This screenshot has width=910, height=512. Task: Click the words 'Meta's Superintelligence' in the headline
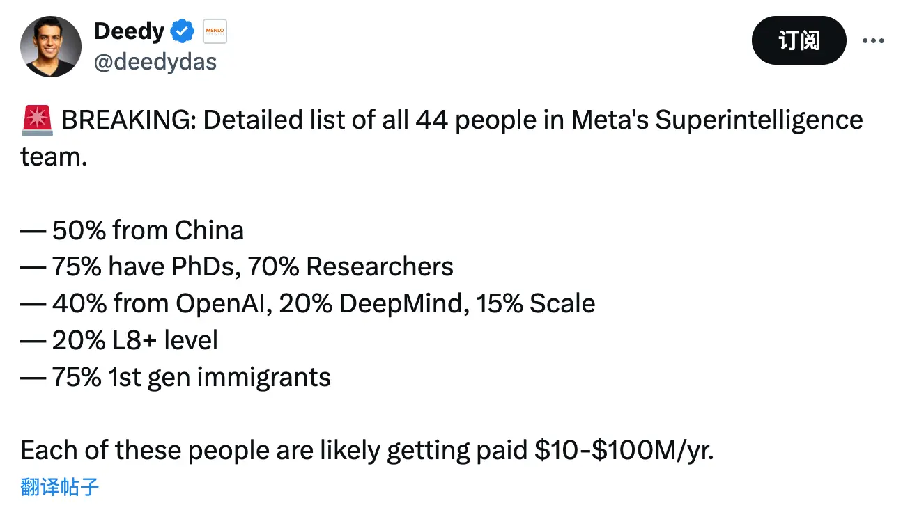pos(717,120)
